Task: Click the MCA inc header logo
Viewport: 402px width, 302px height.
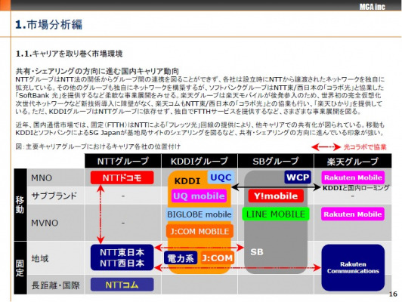Action: (373, 6)
